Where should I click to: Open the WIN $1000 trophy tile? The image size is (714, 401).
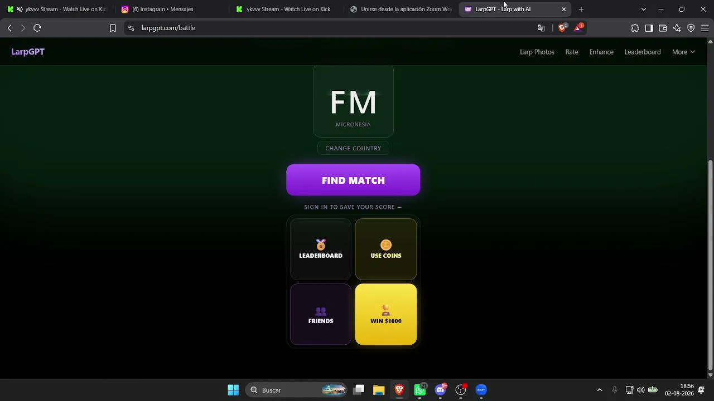tap(386, 315)
